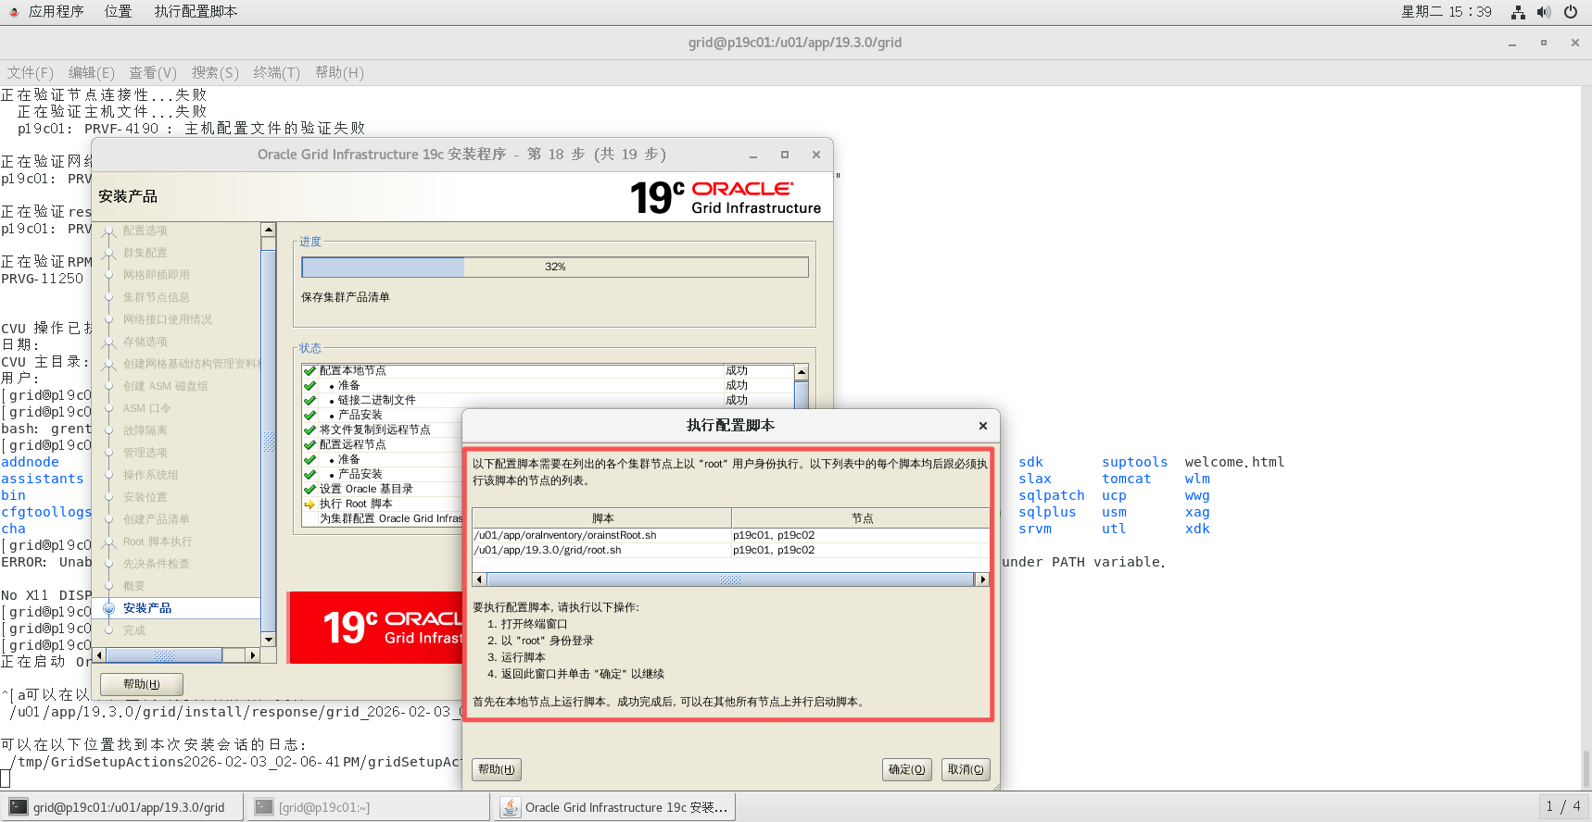Screen dimensions: 1592x822
Task: Select 安装位置 step in the sidebar
Action: pos(145,497)
